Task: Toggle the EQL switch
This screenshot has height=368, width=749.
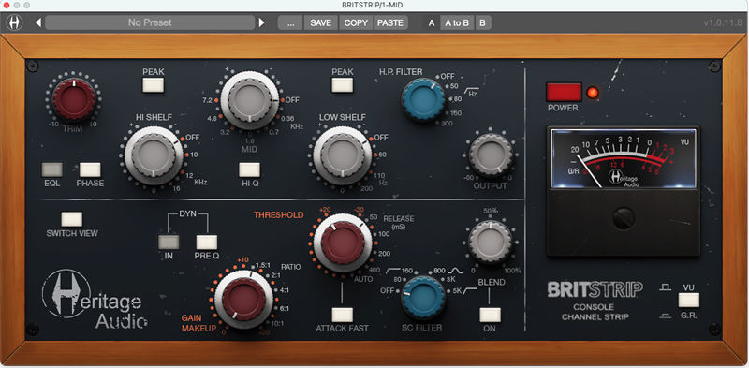Action: click(x=52, y=169)
